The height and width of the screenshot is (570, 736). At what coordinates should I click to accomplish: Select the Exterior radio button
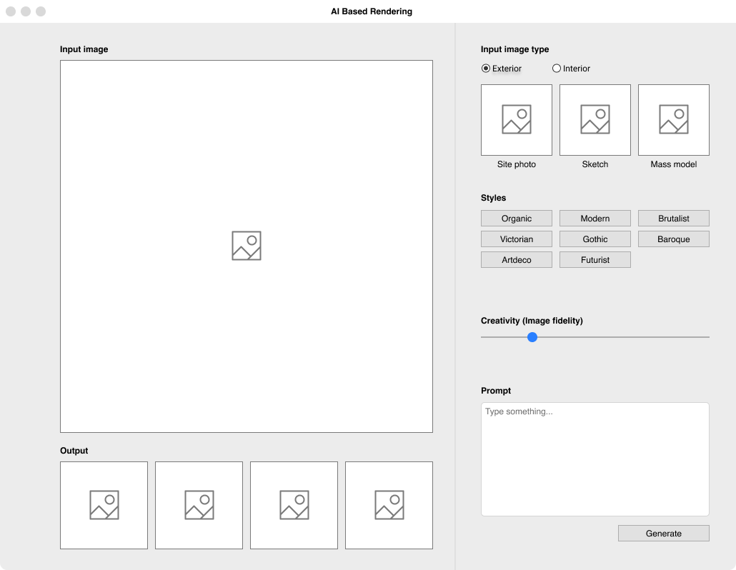[486, 69]
